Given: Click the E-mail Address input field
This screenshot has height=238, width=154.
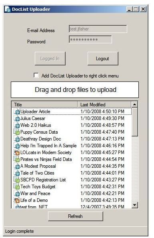Looking at the screenshot, I should pyautogui.click(x=98, y=29).
